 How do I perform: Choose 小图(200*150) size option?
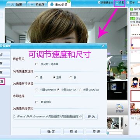coord(37,89)
